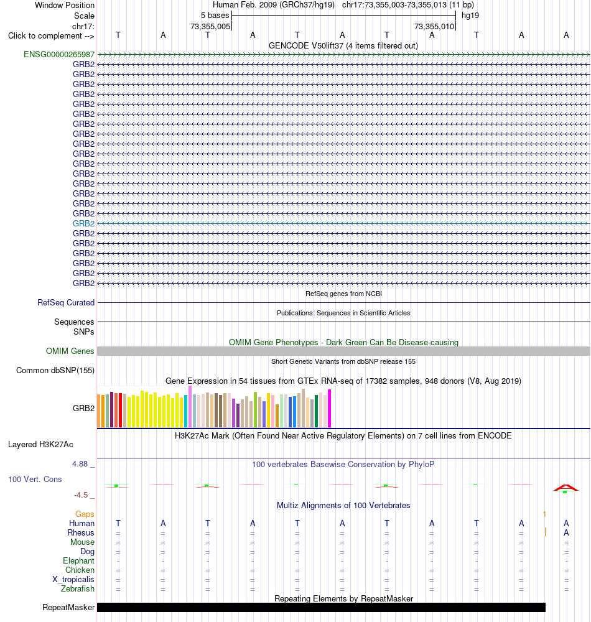Click the Dog species label
Image resolution: width=591 pixels, height=622 pixels.
coord(87,551)
